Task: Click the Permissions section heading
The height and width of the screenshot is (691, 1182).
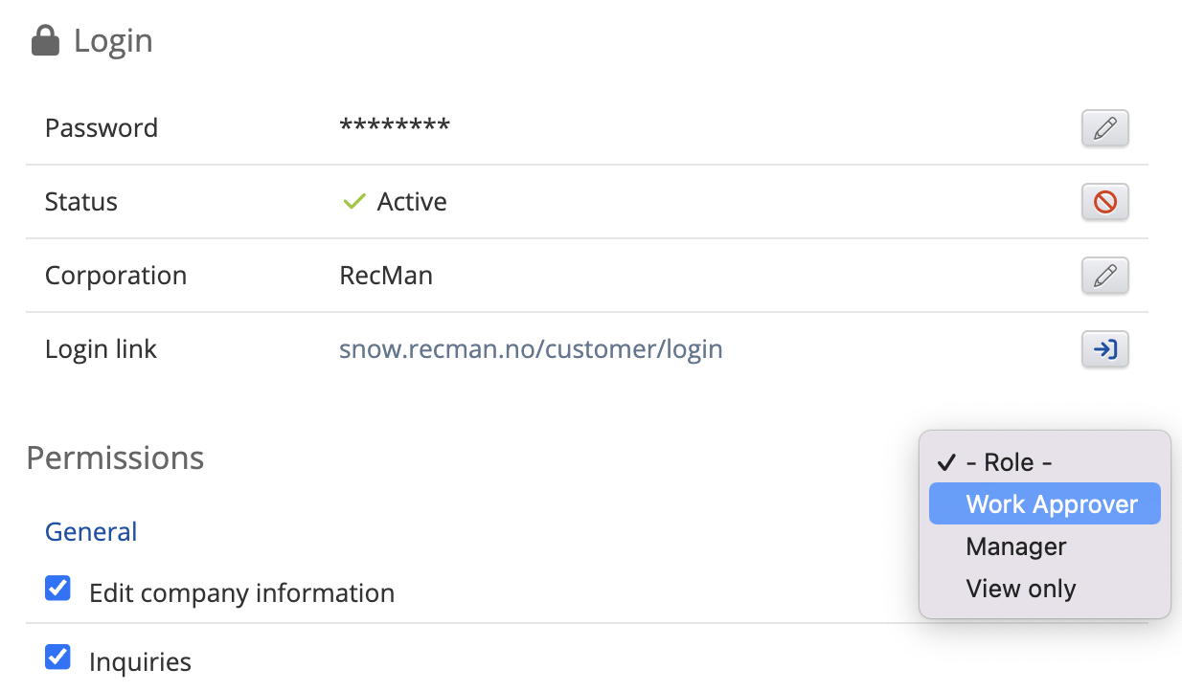Action: pyautogui.click(x=115, y=457)
